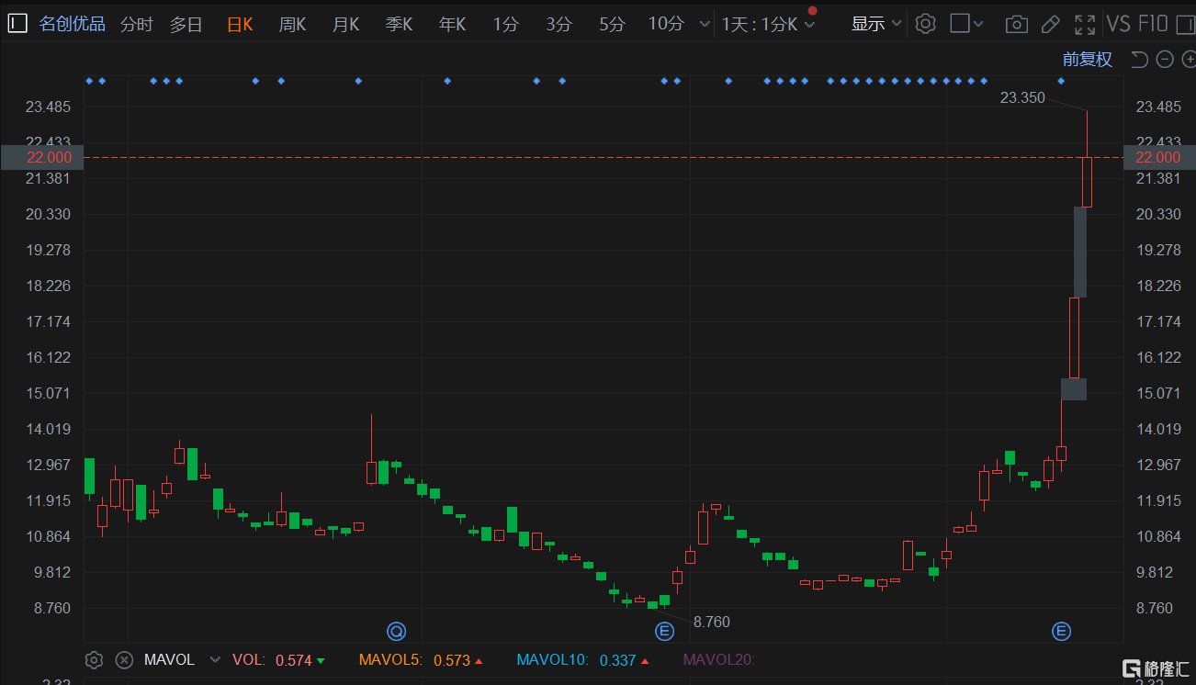Select the drawing pencil tool

[1050, 24]
